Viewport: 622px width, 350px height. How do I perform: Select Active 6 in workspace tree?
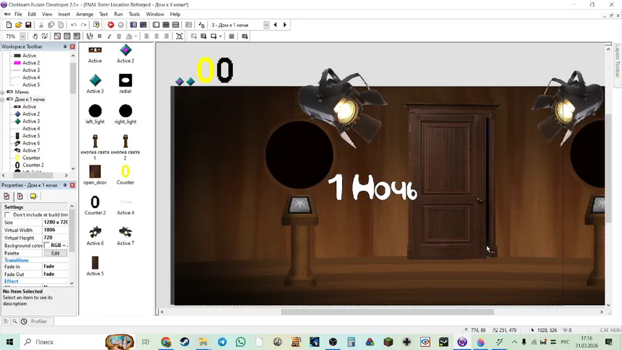click(31, 143)
